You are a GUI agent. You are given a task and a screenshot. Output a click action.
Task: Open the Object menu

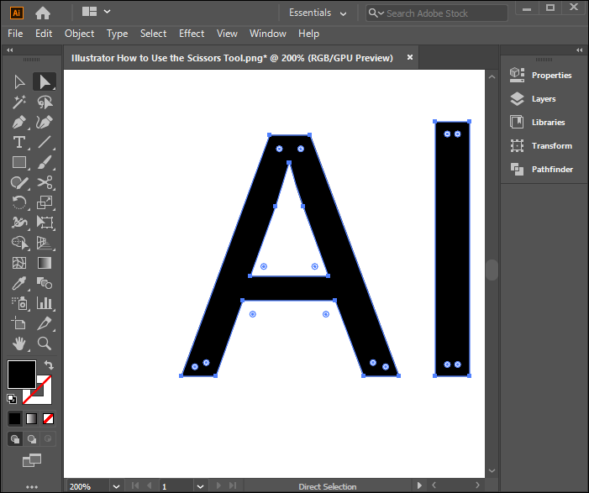[79, 34]
